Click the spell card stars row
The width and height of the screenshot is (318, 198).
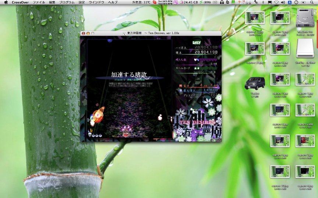click(x=205, y=68)
